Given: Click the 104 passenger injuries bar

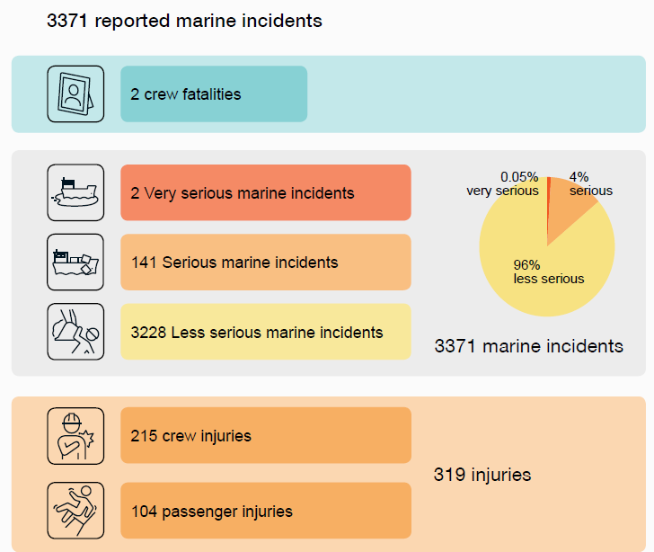Looking at the screenshot, I should [265, 511].
